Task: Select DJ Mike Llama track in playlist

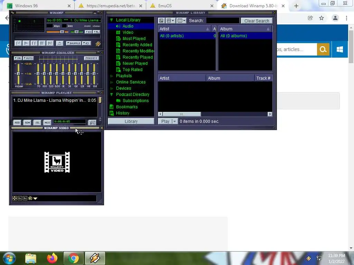Action: tap(55, 100)
